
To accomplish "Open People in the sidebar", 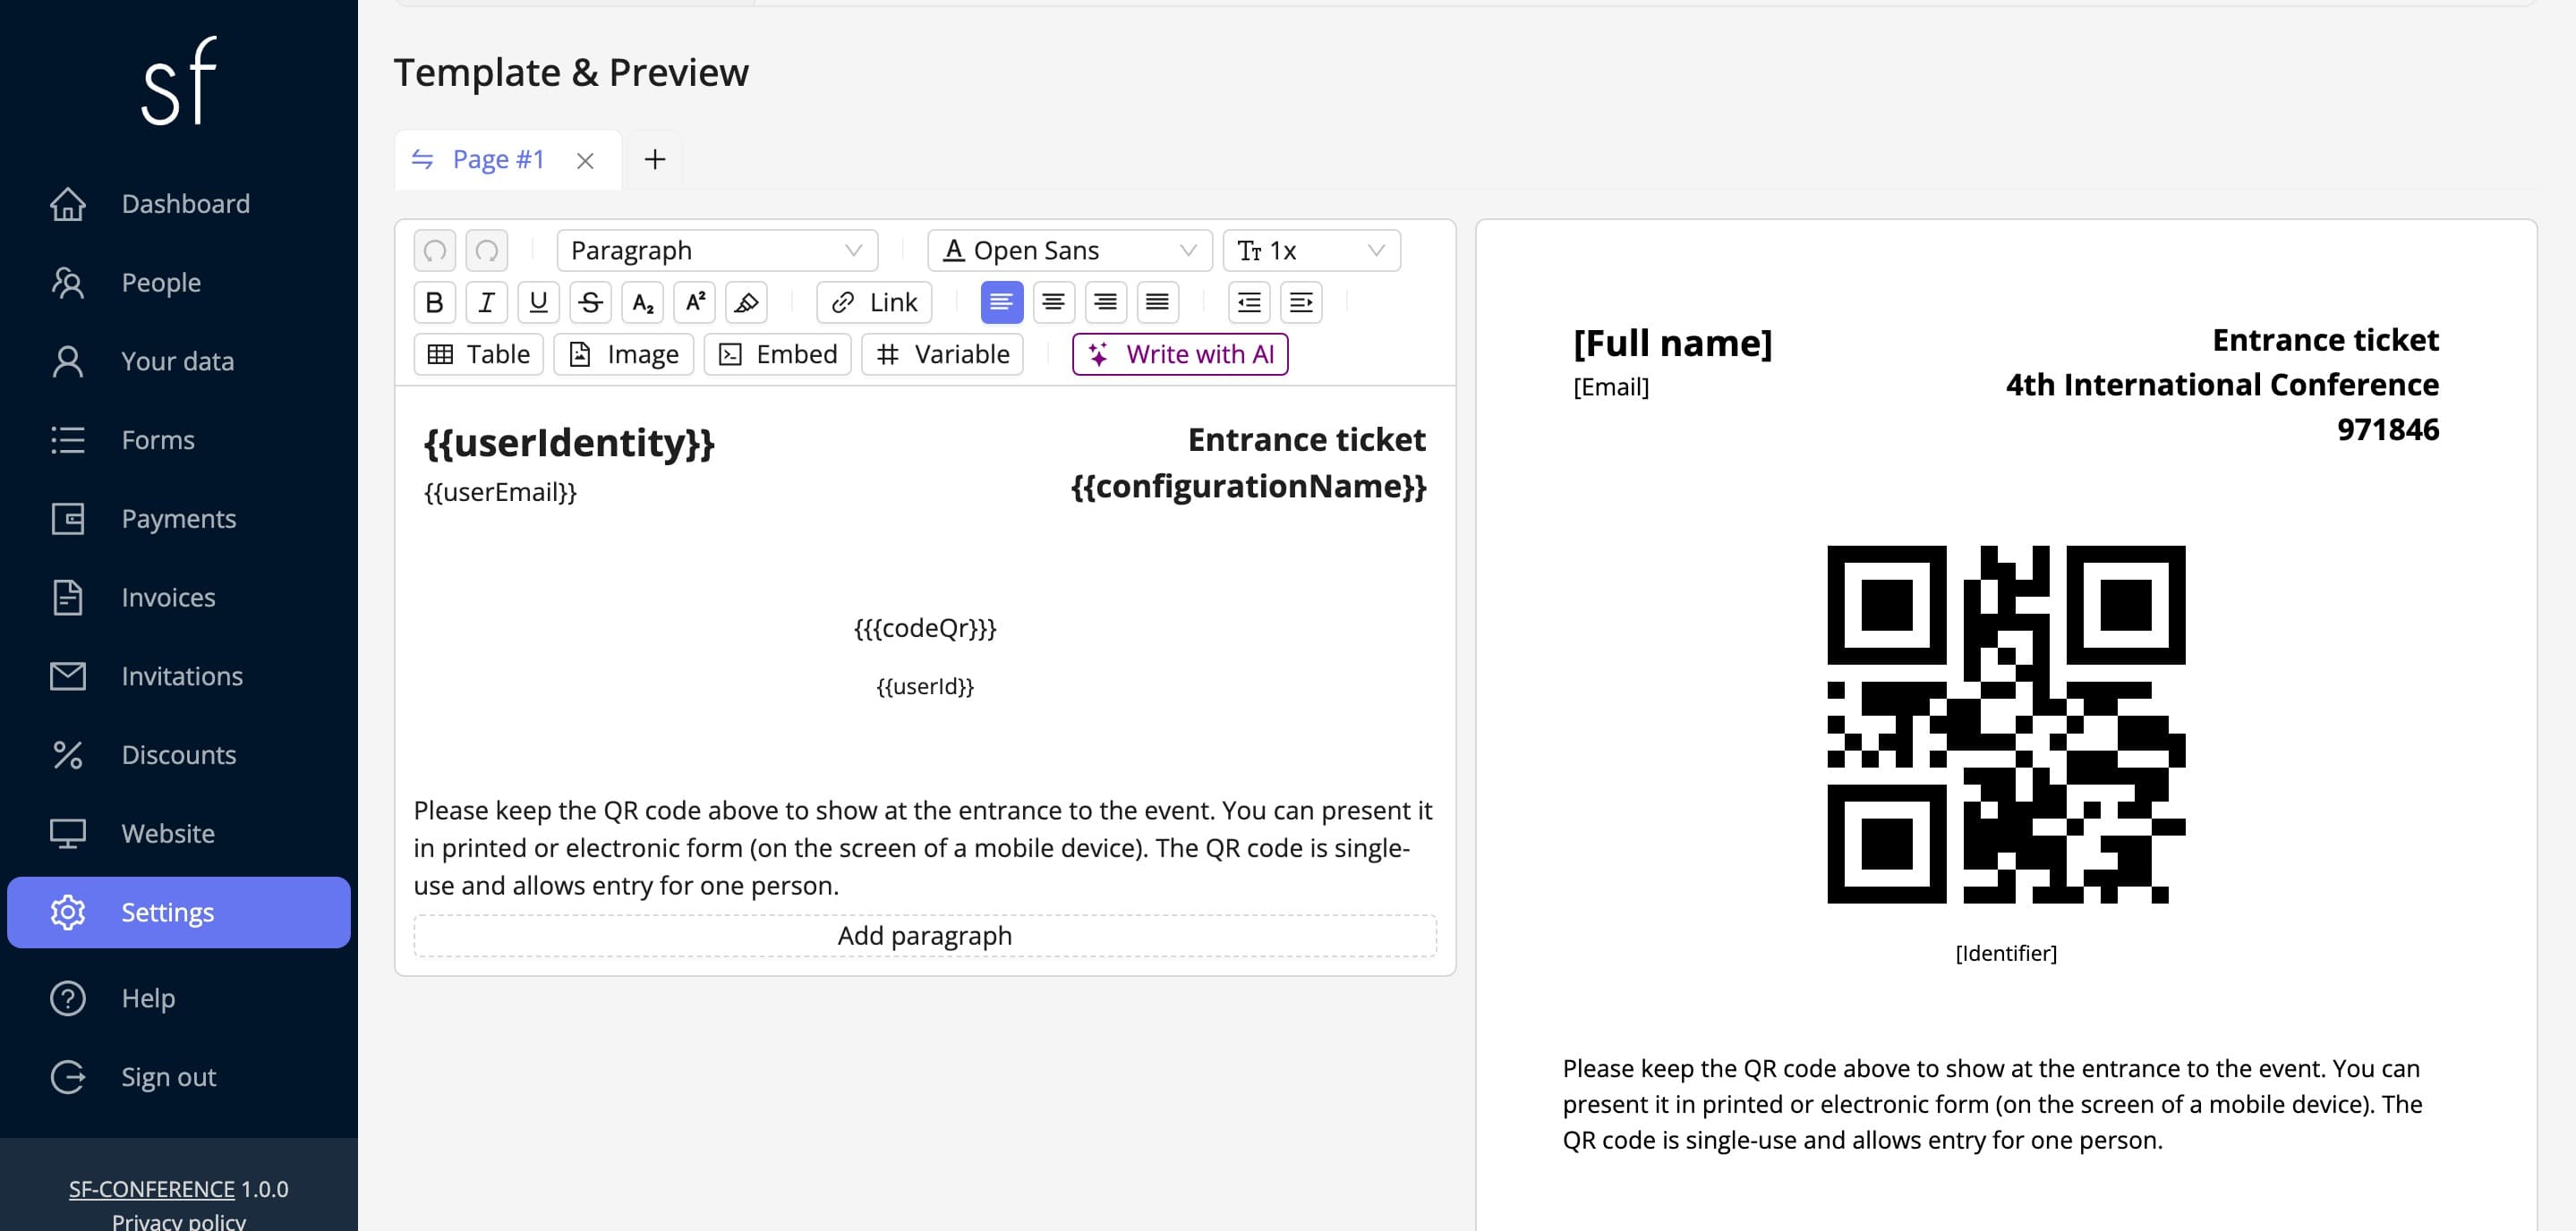I will coord(179,283).
